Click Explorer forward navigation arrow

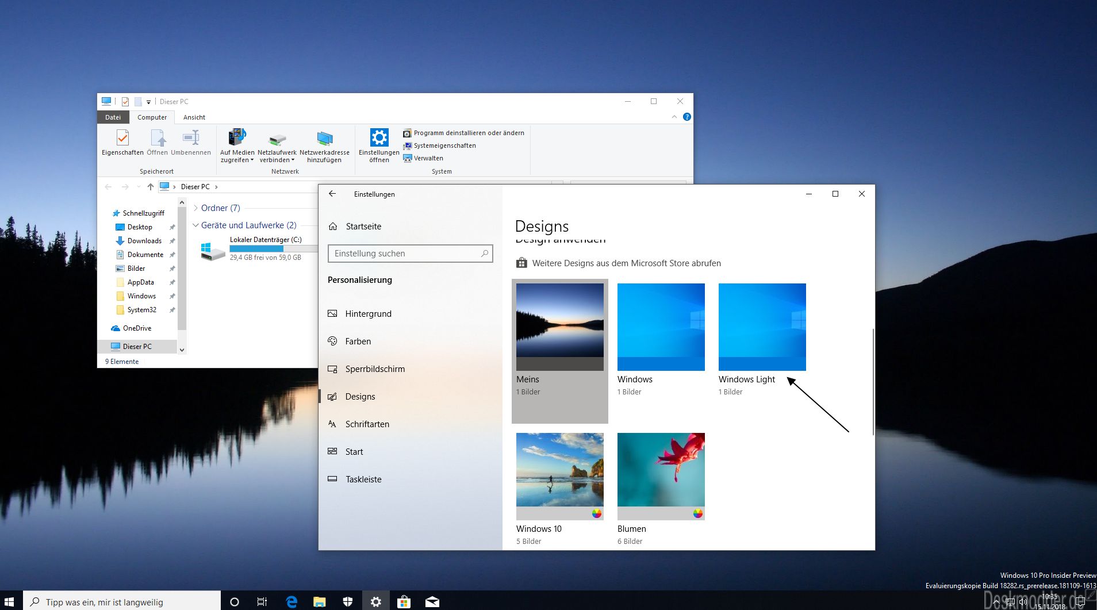coord(125,187)
